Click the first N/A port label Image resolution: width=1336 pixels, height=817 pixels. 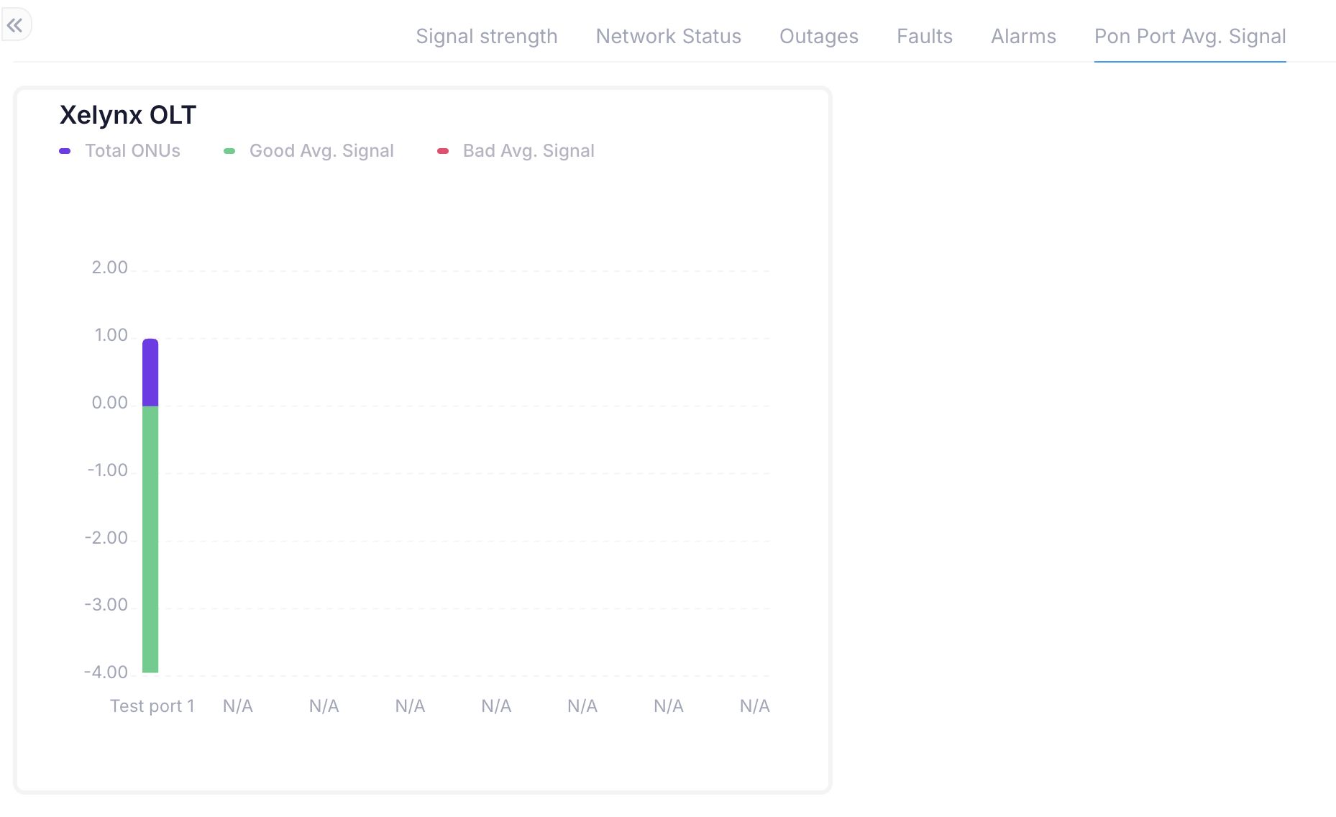point(237,706)
